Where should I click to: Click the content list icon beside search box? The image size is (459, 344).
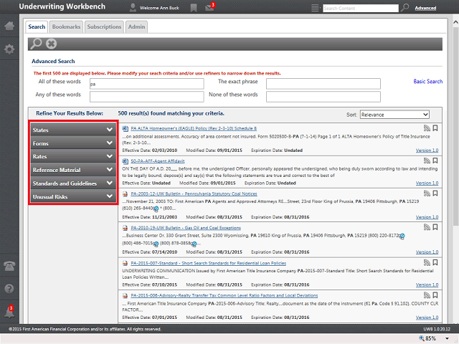(316, 8)
